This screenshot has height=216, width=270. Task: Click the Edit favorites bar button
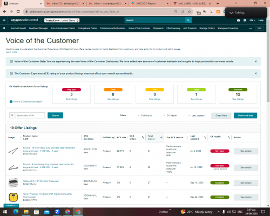259,28
